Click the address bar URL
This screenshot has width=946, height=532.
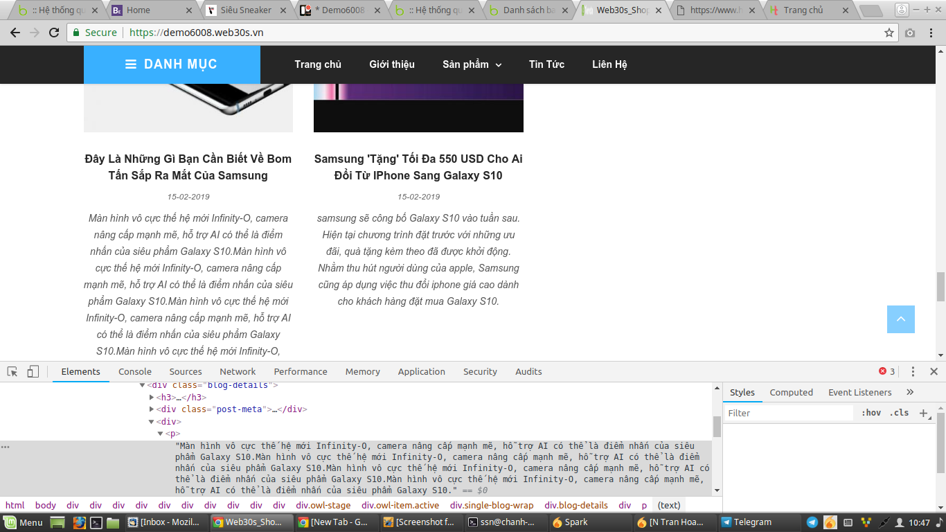coord(196,33)
